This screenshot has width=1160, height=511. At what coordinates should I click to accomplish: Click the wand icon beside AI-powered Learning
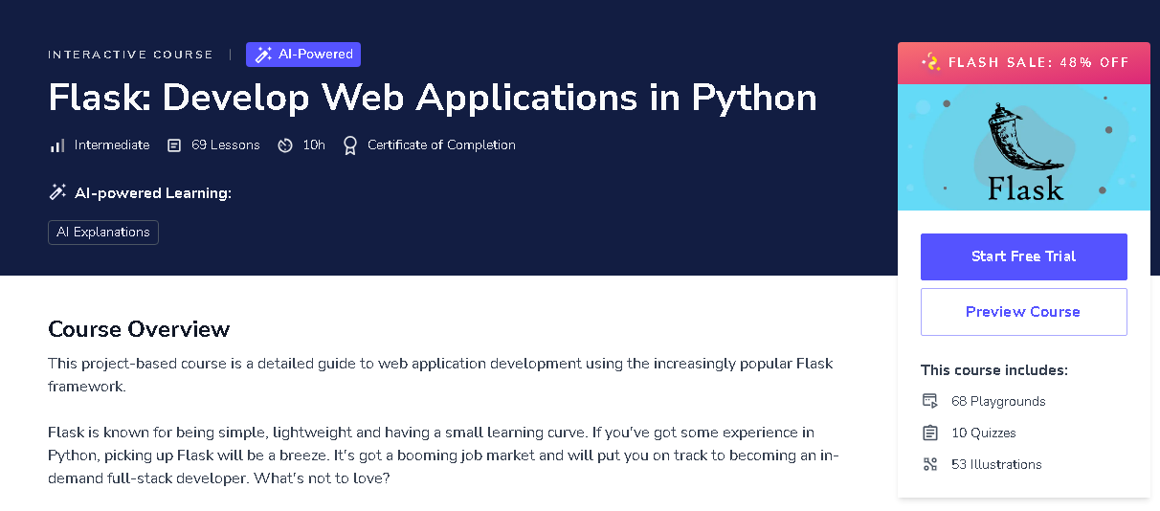click(57, 192)
